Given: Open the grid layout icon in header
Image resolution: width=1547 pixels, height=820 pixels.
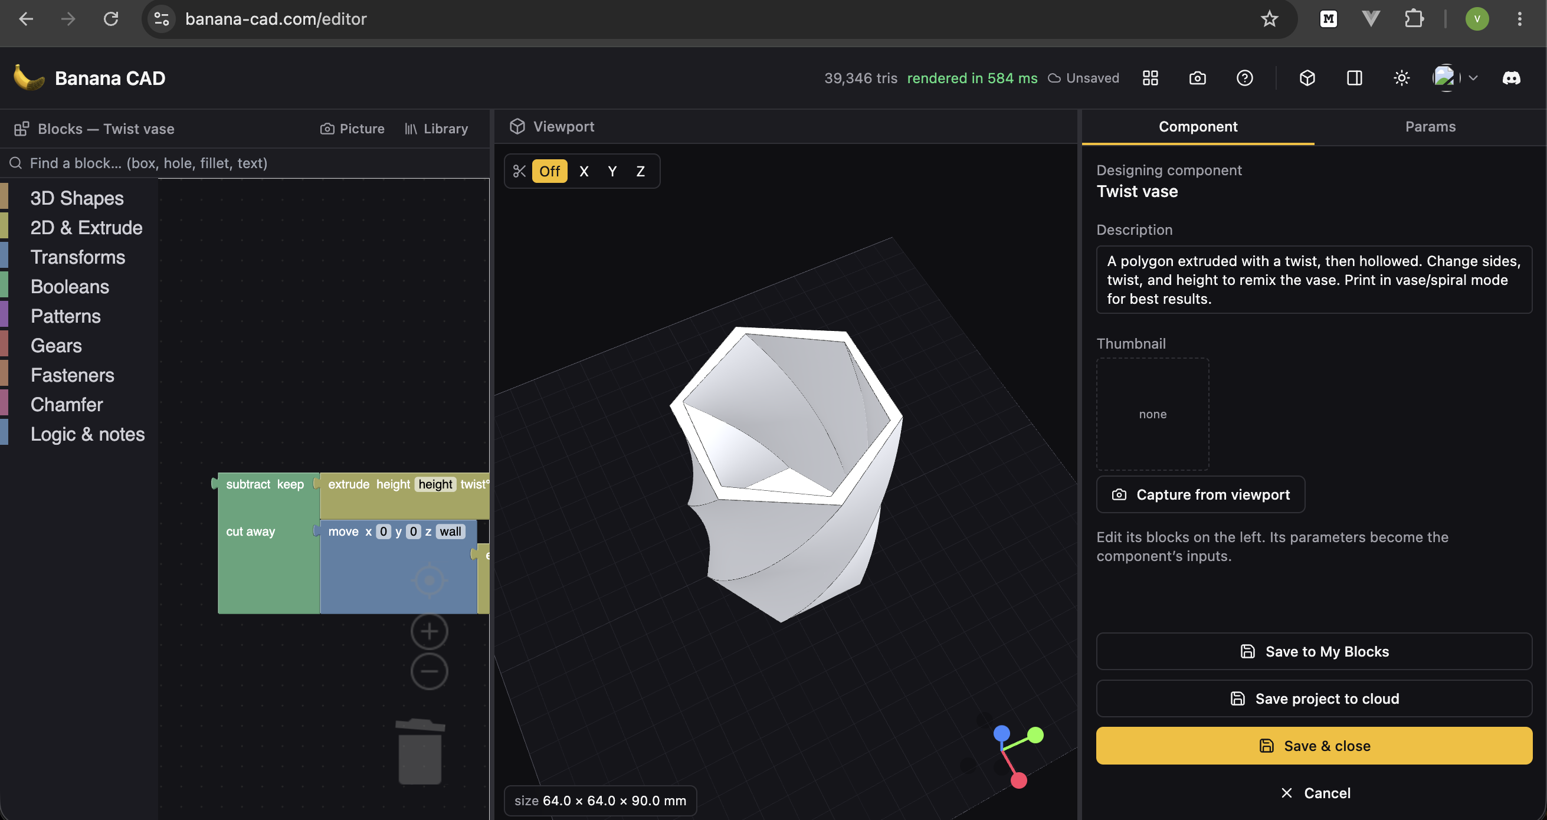Looking at the screenshot, I should [1150, 78].
